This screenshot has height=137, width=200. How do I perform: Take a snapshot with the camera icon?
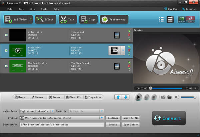(x=163, y=97)
